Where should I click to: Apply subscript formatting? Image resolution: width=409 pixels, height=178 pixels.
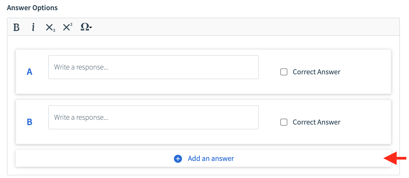50,27
